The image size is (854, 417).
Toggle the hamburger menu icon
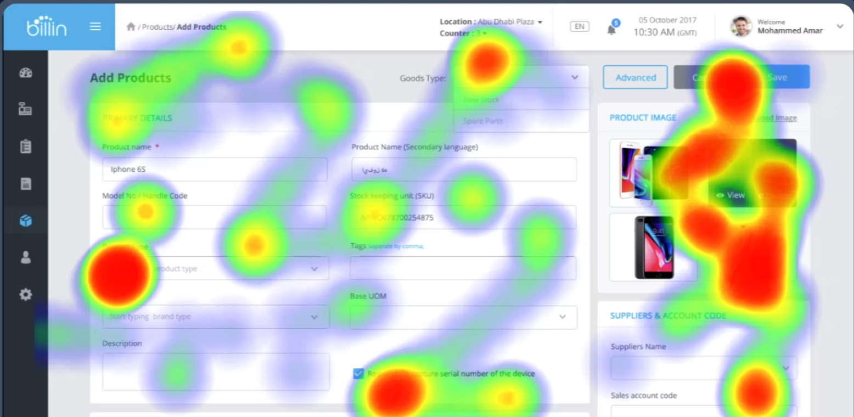click(95, 26)
